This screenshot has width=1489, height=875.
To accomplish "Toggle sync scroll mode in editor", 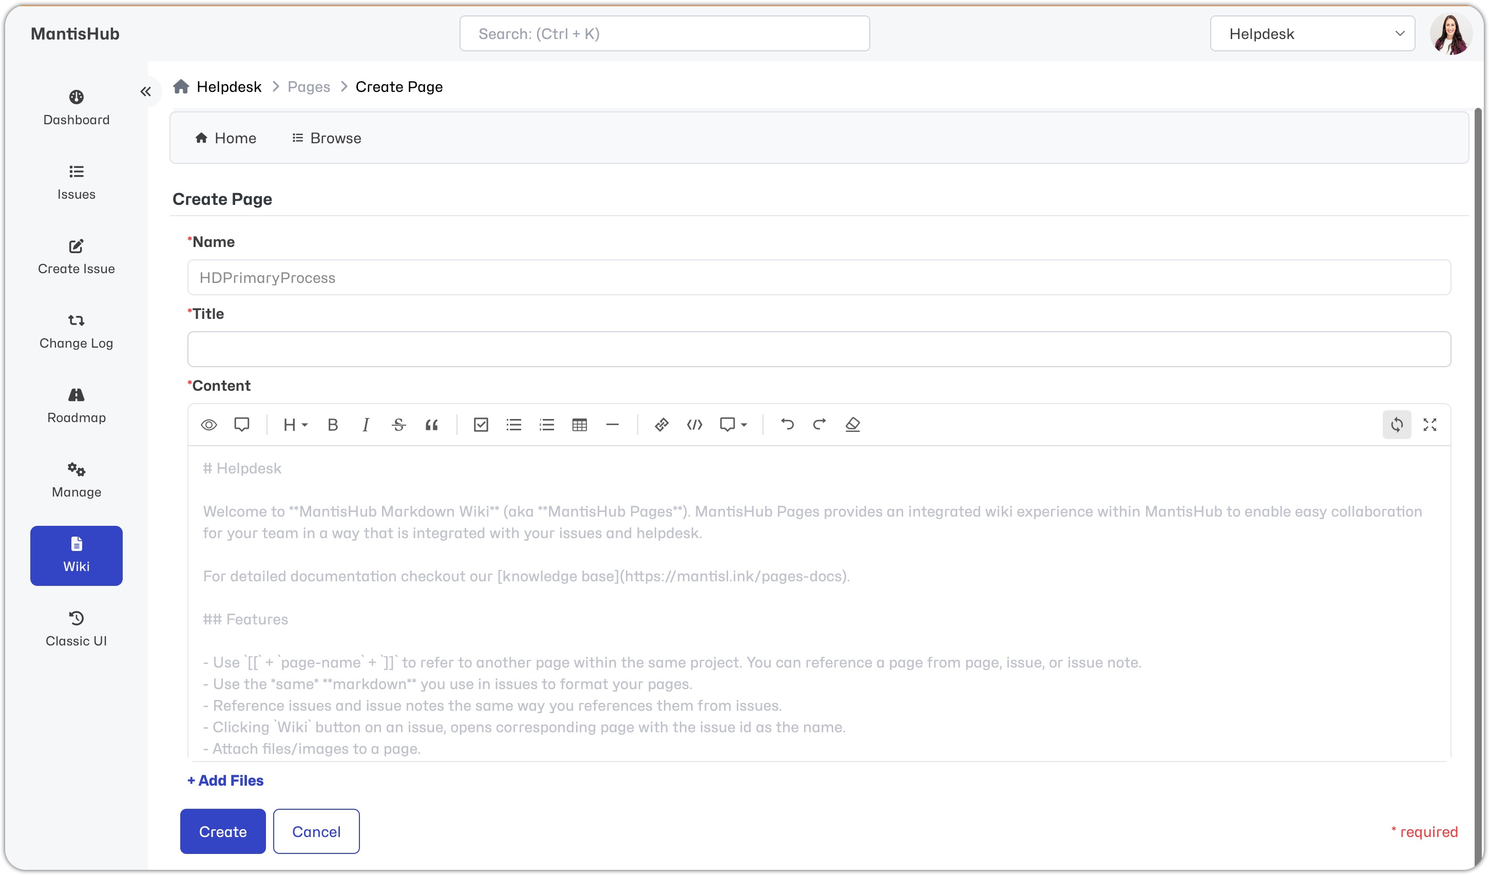I will click(1397, 425).
